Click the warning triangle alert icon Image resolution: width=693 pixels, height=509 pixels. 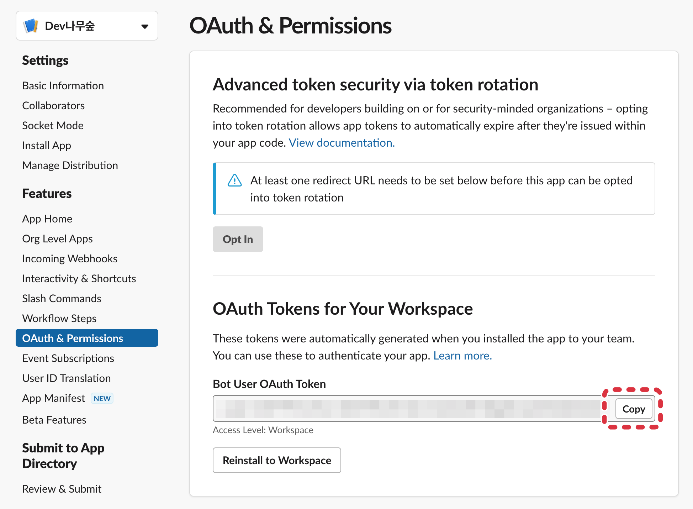pyautogui.click(x=234, y=180)
